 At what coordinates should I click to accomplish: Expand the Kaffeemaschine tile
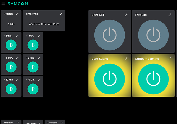click(x=170, y=59)
